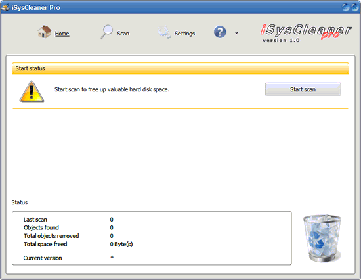
Task: Click the yellow warning triangle icon
Action: point(32,91)
